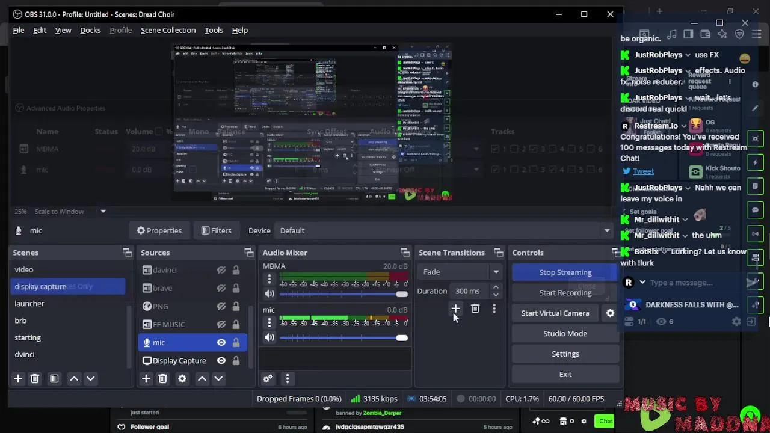770x433 pixels.
Task: Expand JustRobPlays options beside 'use FX'
Action: [688, 55]
